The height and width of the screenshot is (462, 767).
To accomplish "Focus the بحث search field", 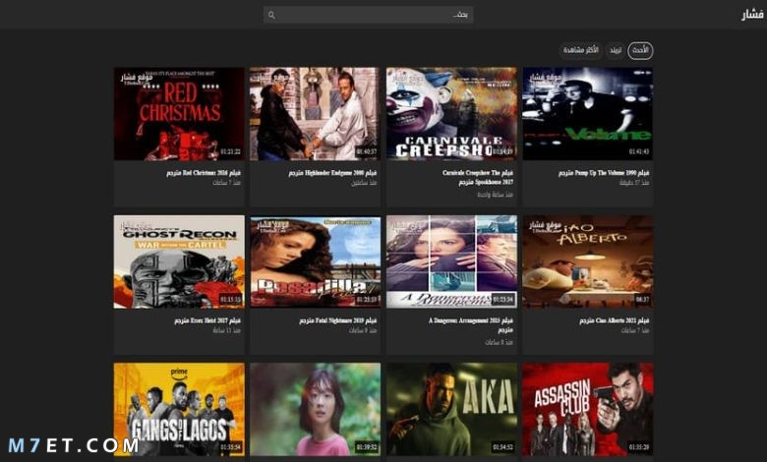I will click(368, 15).
